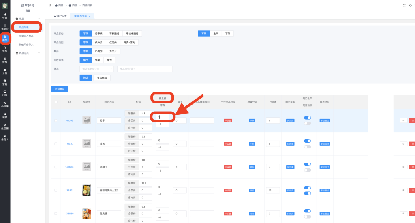Select 门店 store icon in sidebar
The image size is (415, 223).
[x=4, y=93]
